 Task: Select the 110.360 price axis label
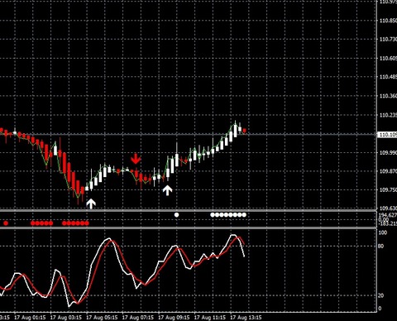[x=388, y=96]
